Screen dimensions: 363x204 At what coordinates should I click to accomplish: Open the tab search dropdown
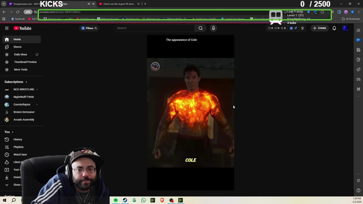pyautogui.click(x=4, y=4)
